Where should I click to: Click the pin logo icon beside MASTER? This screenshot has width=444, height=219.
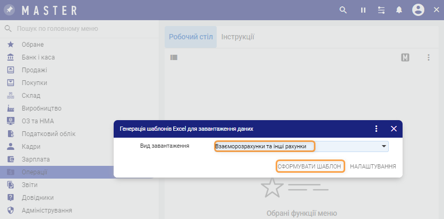click(10, 10)
